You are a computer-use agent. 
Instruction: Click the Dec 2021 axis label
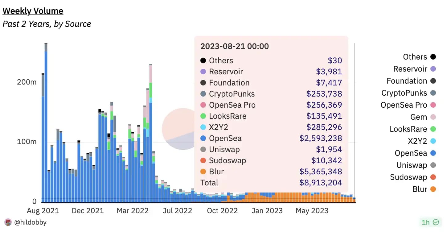click(88, 211)
